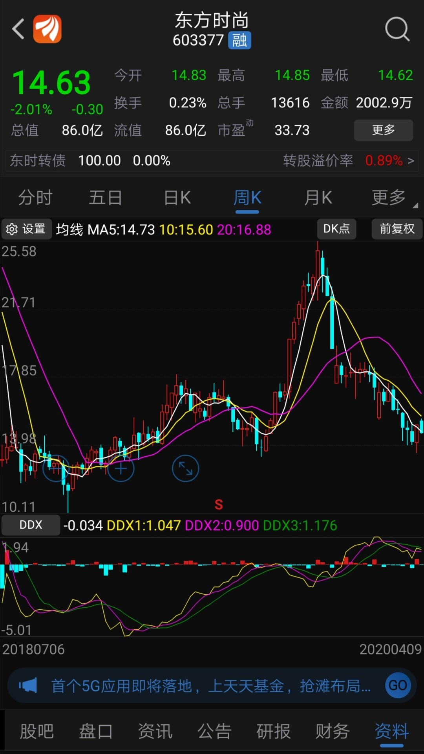Switch to the 分时 tab
The image size is (424, 754).
35,197
